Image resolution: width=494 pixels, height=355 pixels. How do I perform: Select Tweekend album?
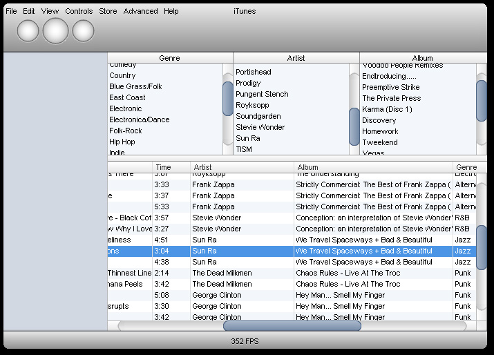click(418, 142)
